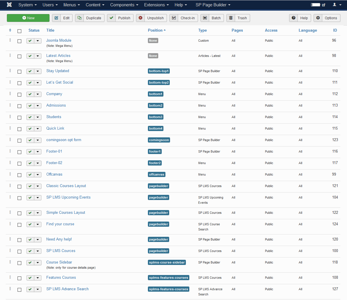Viewport: 347px width, 300px height.
Task: Click the red Unpublish icon
Action: (x=141, y=18)
